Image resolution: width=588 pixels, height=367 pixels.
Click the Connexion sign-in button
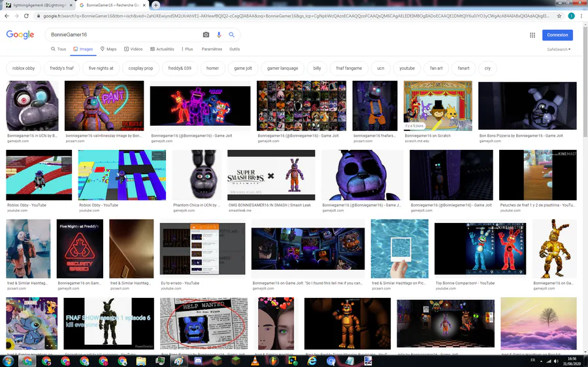coord(557,35)
